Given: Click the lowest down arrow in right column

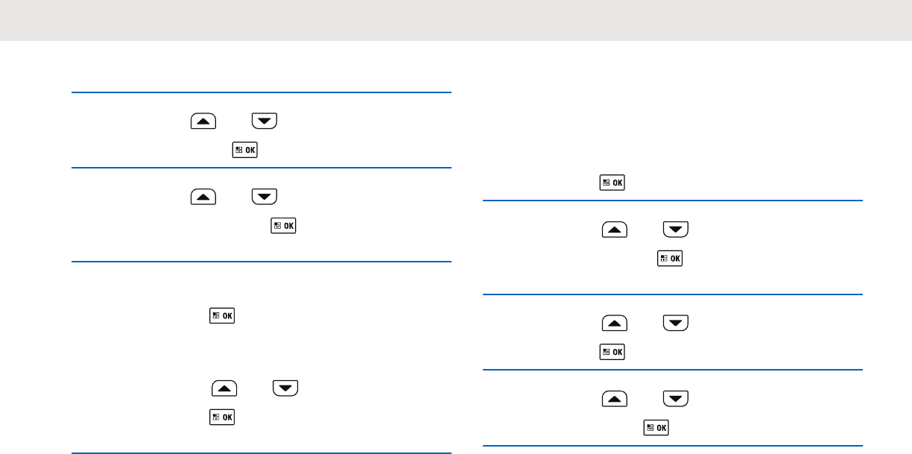Looking at the screenshot, I should (676, 399).
